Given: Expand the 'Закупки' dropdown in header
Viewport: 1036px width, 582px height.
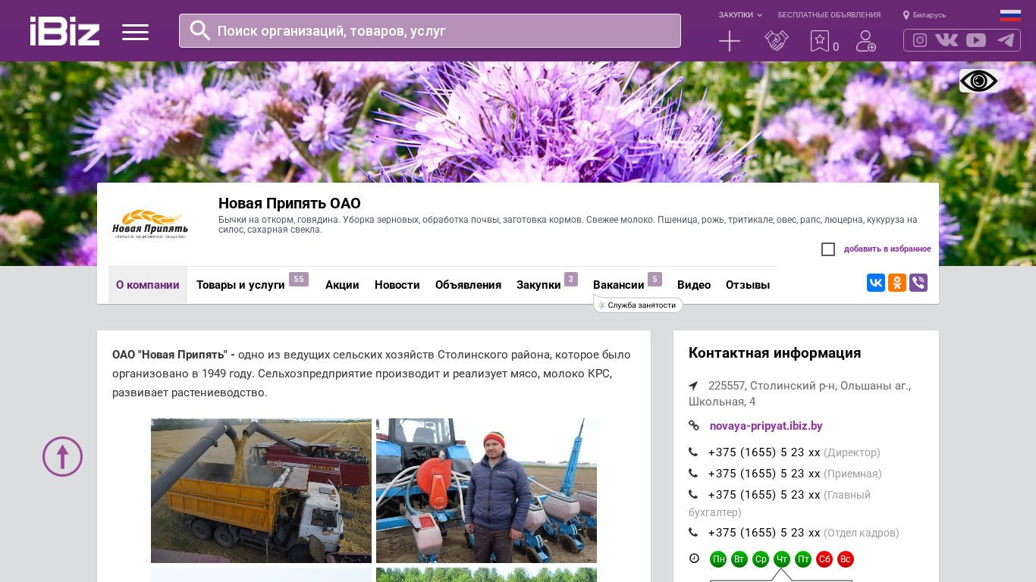Looking at the screenshot, I should 740,15.
